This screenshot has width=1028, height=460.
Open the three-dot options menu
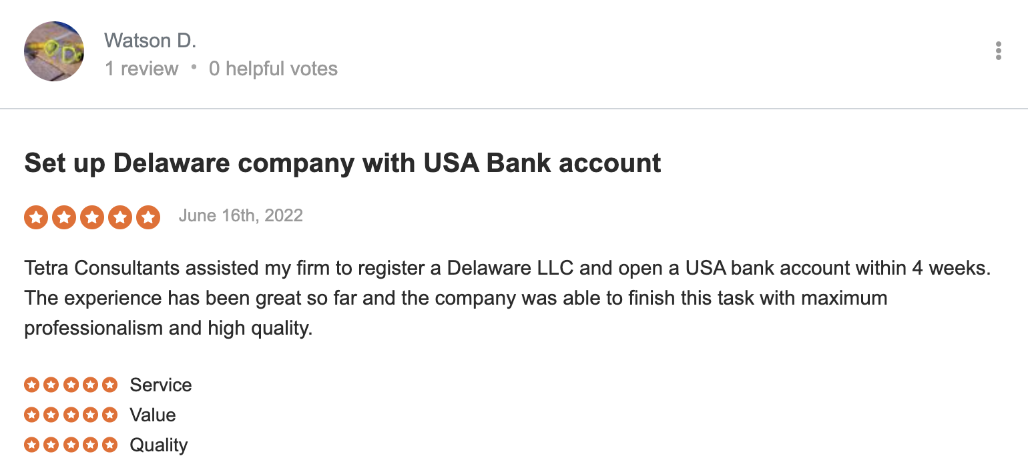pos(998,51)
